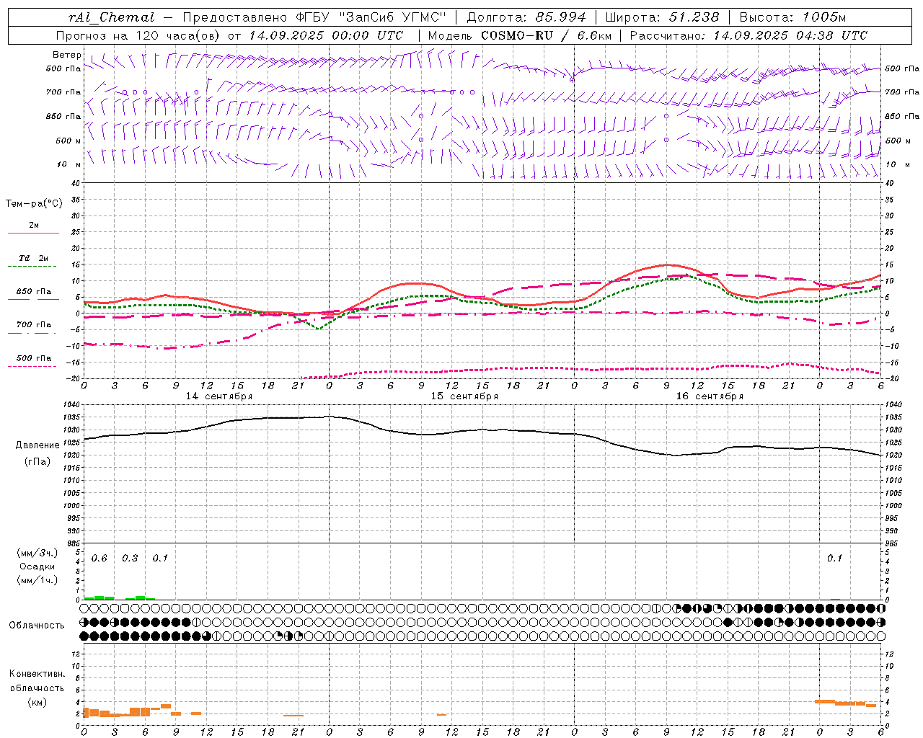Image resolution: width=923 pixels, height=738 pixels.
Task: Click the 0.6 precipitation amount value
Action: tap(99, 559)
